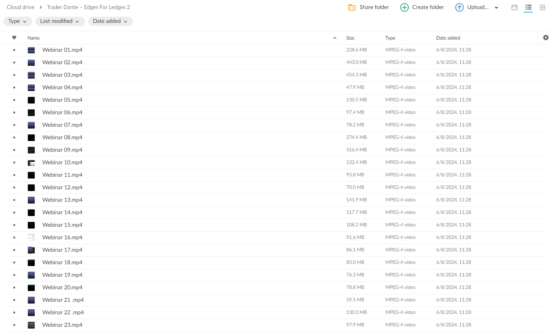The height and width of the screenshot is (333, 549).
Task: Select the list view icon
Action: click(x=528, y=7)
